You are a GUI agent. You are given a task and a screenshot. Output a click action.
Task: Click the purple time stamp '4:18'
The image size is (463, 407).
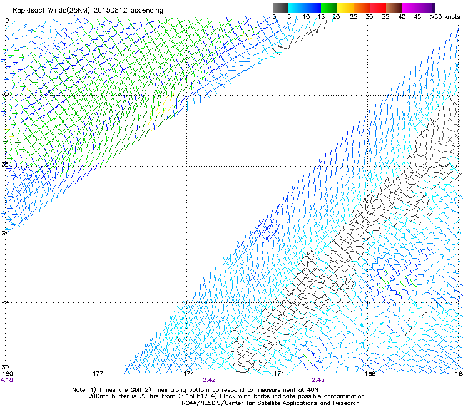pyautogui.click(x=6, y=380)
